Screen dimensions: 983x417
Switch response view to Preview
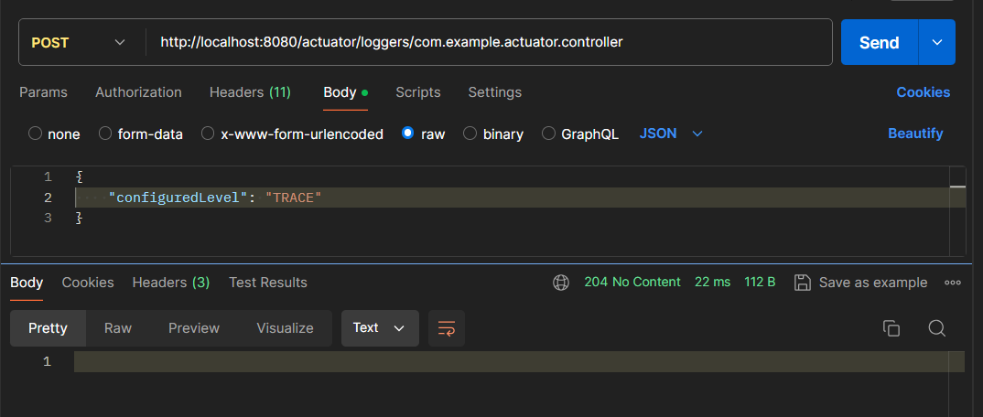click(x=194, y=328)
